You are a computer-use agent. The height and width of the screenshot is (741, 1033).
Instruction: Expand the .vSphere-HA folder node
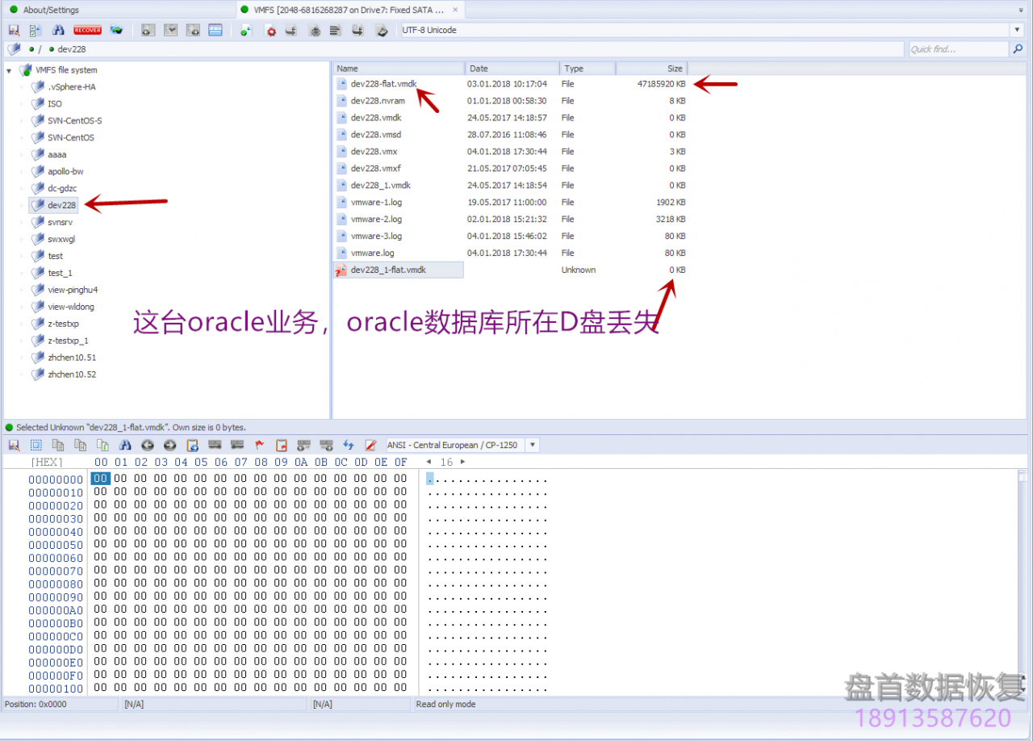22,87
